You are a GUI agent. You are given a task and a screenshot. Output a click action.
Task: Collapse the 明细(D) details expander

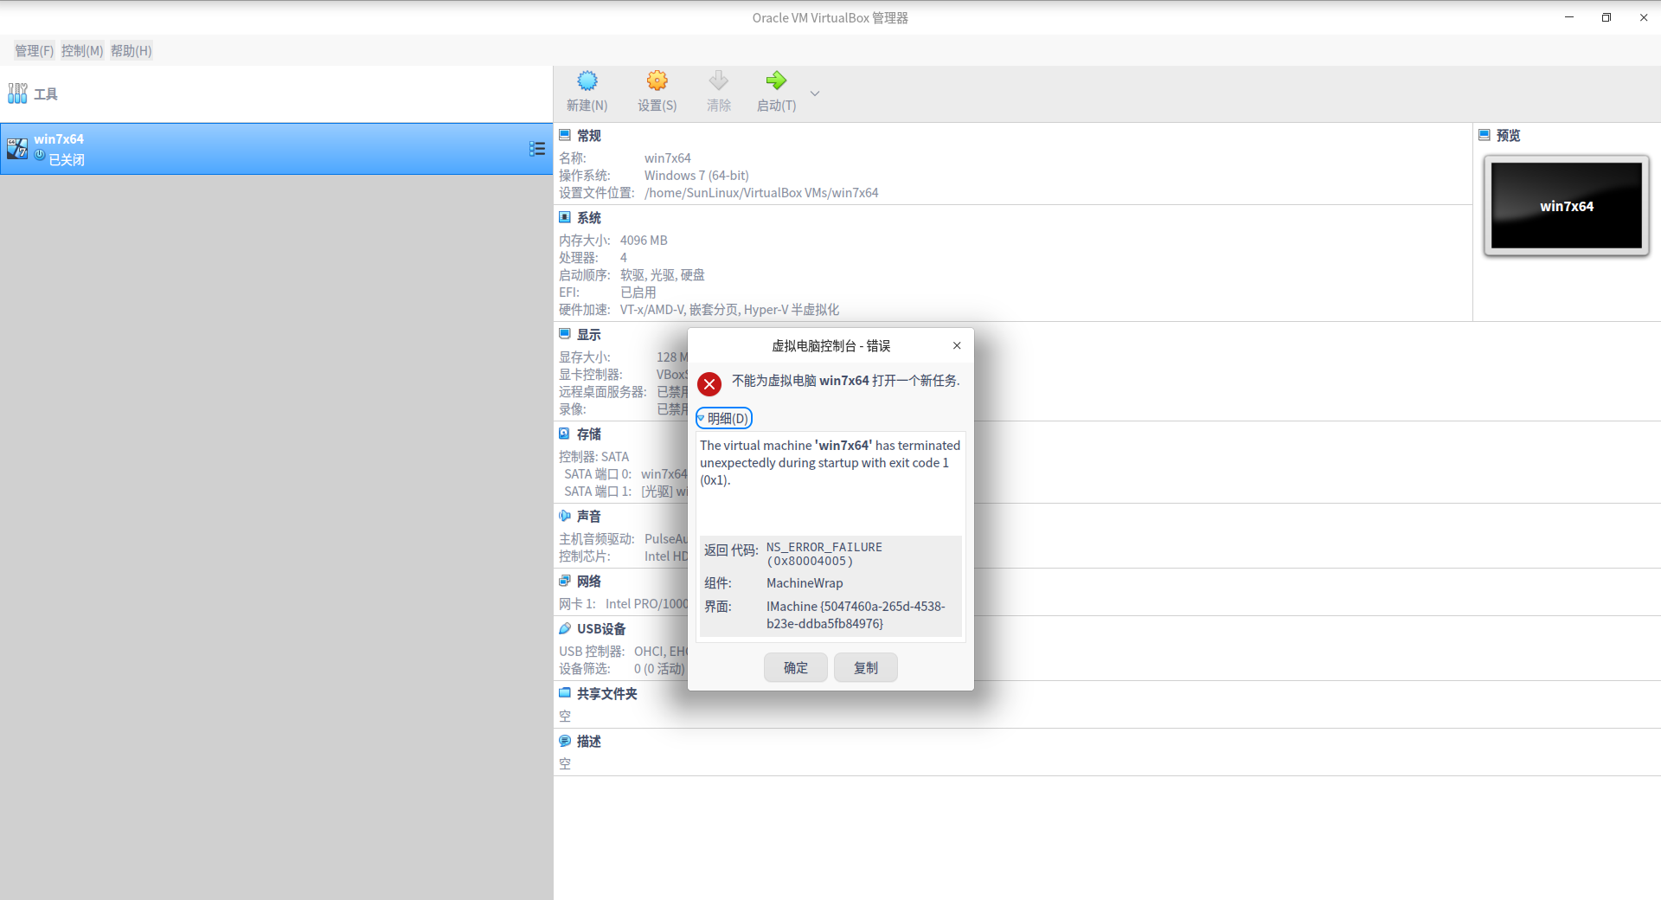pos(724,419)
